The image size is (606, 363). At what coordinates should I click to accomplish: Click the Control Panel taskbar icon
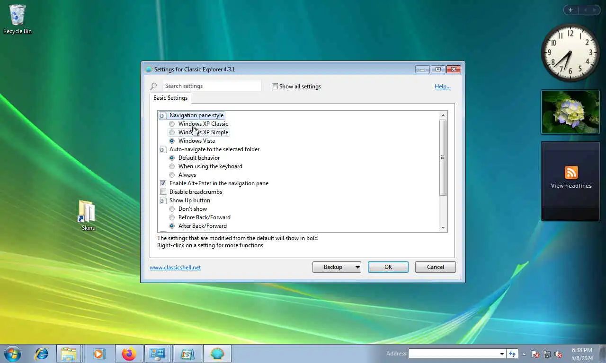(157, 354)
